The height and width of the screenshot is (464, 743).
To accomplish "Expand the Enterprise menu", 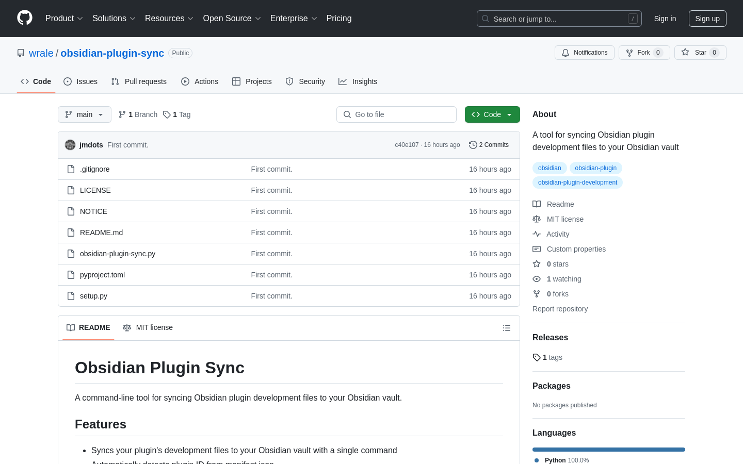I will [294, 19].
